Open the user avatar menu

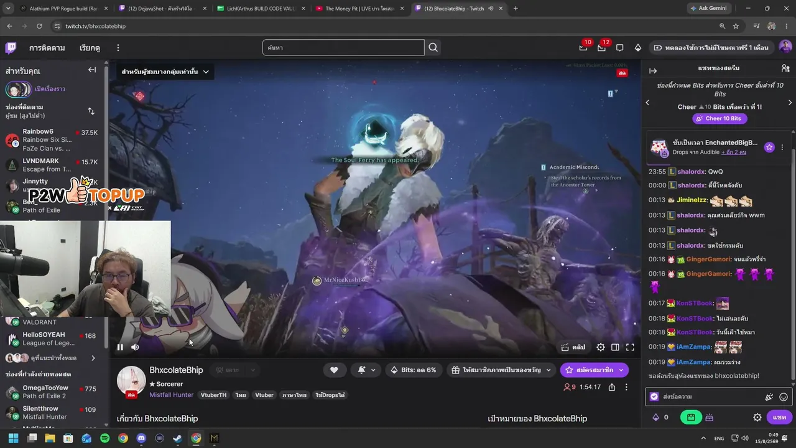[x=785, y=47]
